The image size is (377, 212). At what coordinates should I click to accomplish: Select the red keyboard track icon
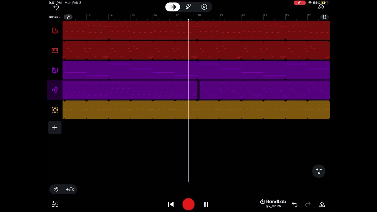pyautogui.click(x=55, y=50)
